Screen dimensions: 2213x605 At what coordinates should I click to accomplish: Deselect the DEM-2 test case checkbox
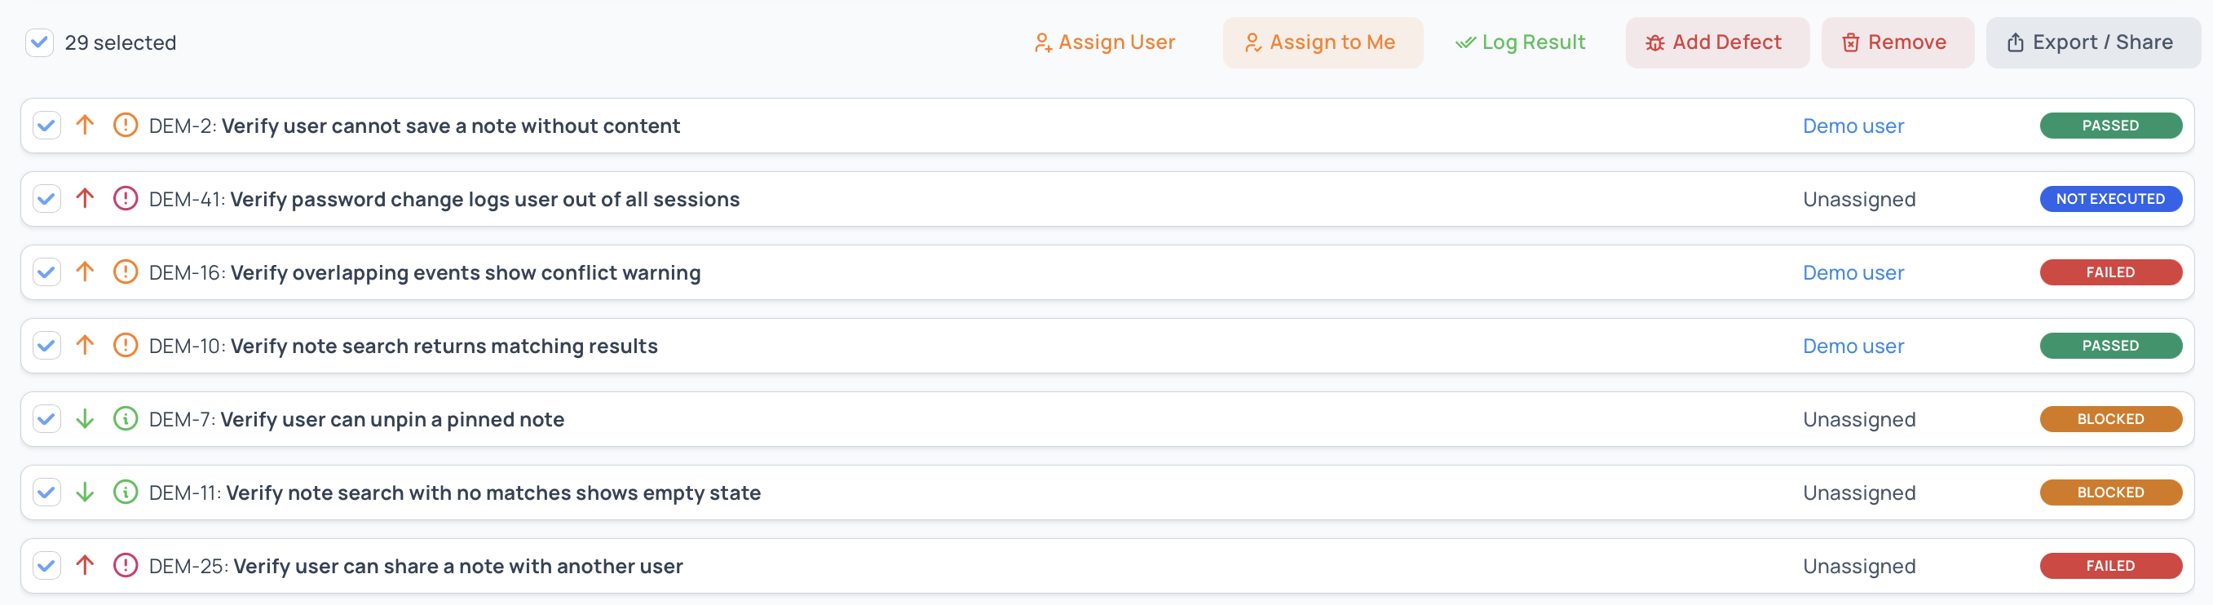coord(46,126)
